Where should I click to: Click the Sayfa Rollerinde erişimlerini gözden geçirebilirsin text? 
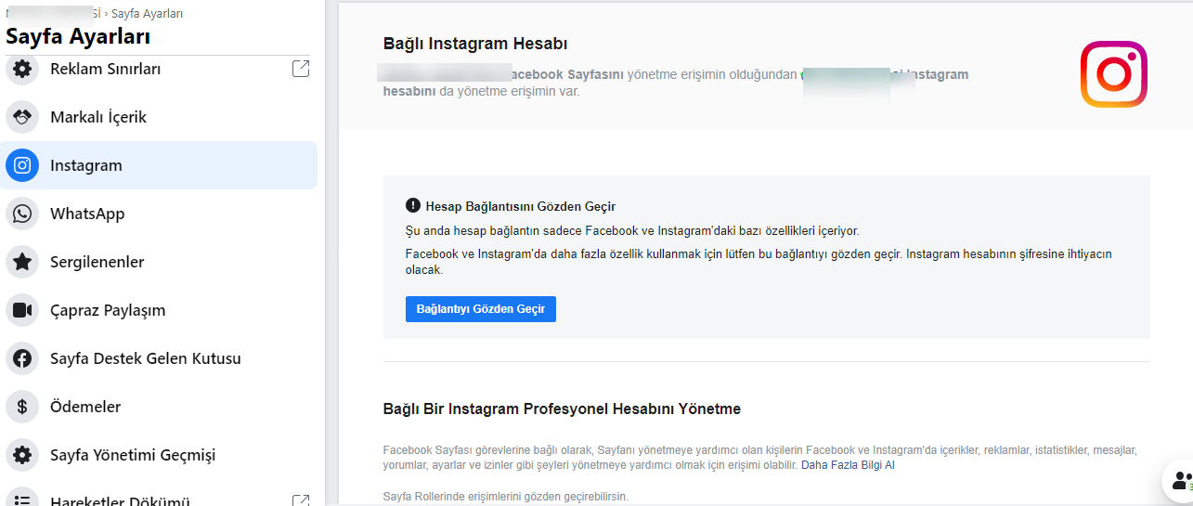pyautogui.click(x=506, y=497)
